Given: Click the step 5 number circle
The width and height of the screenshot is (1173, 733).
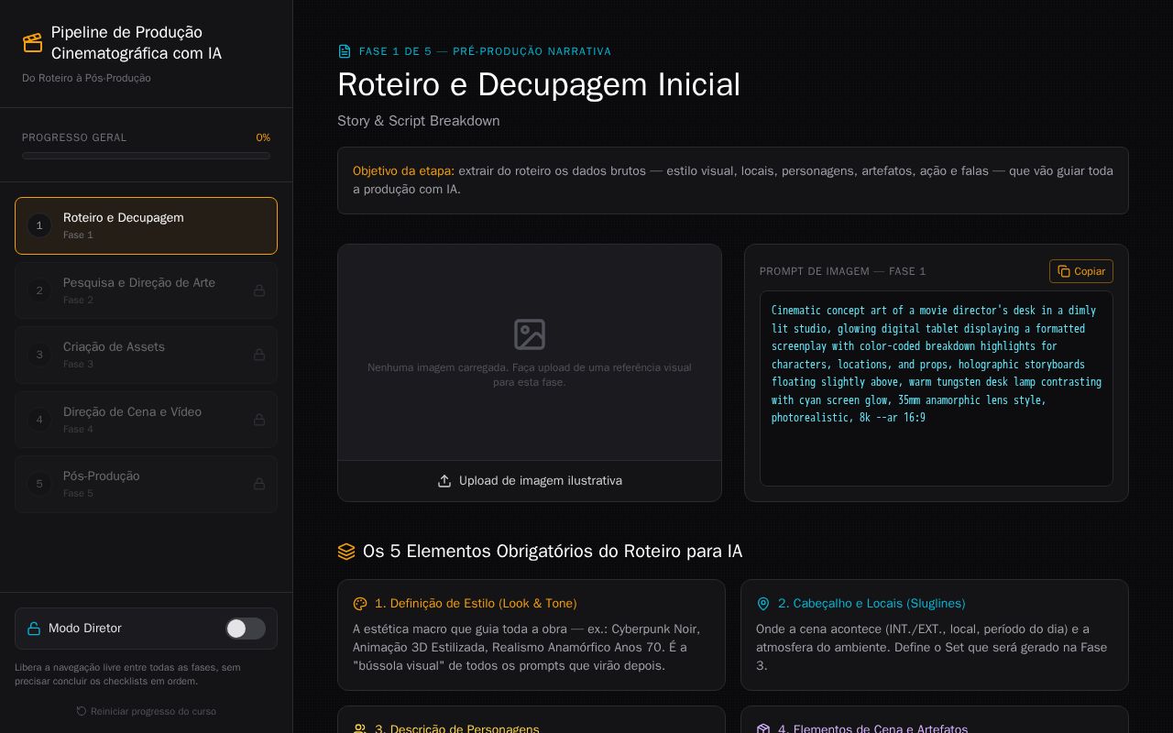Looking at the screenshot, I should (x=39, y=484).
